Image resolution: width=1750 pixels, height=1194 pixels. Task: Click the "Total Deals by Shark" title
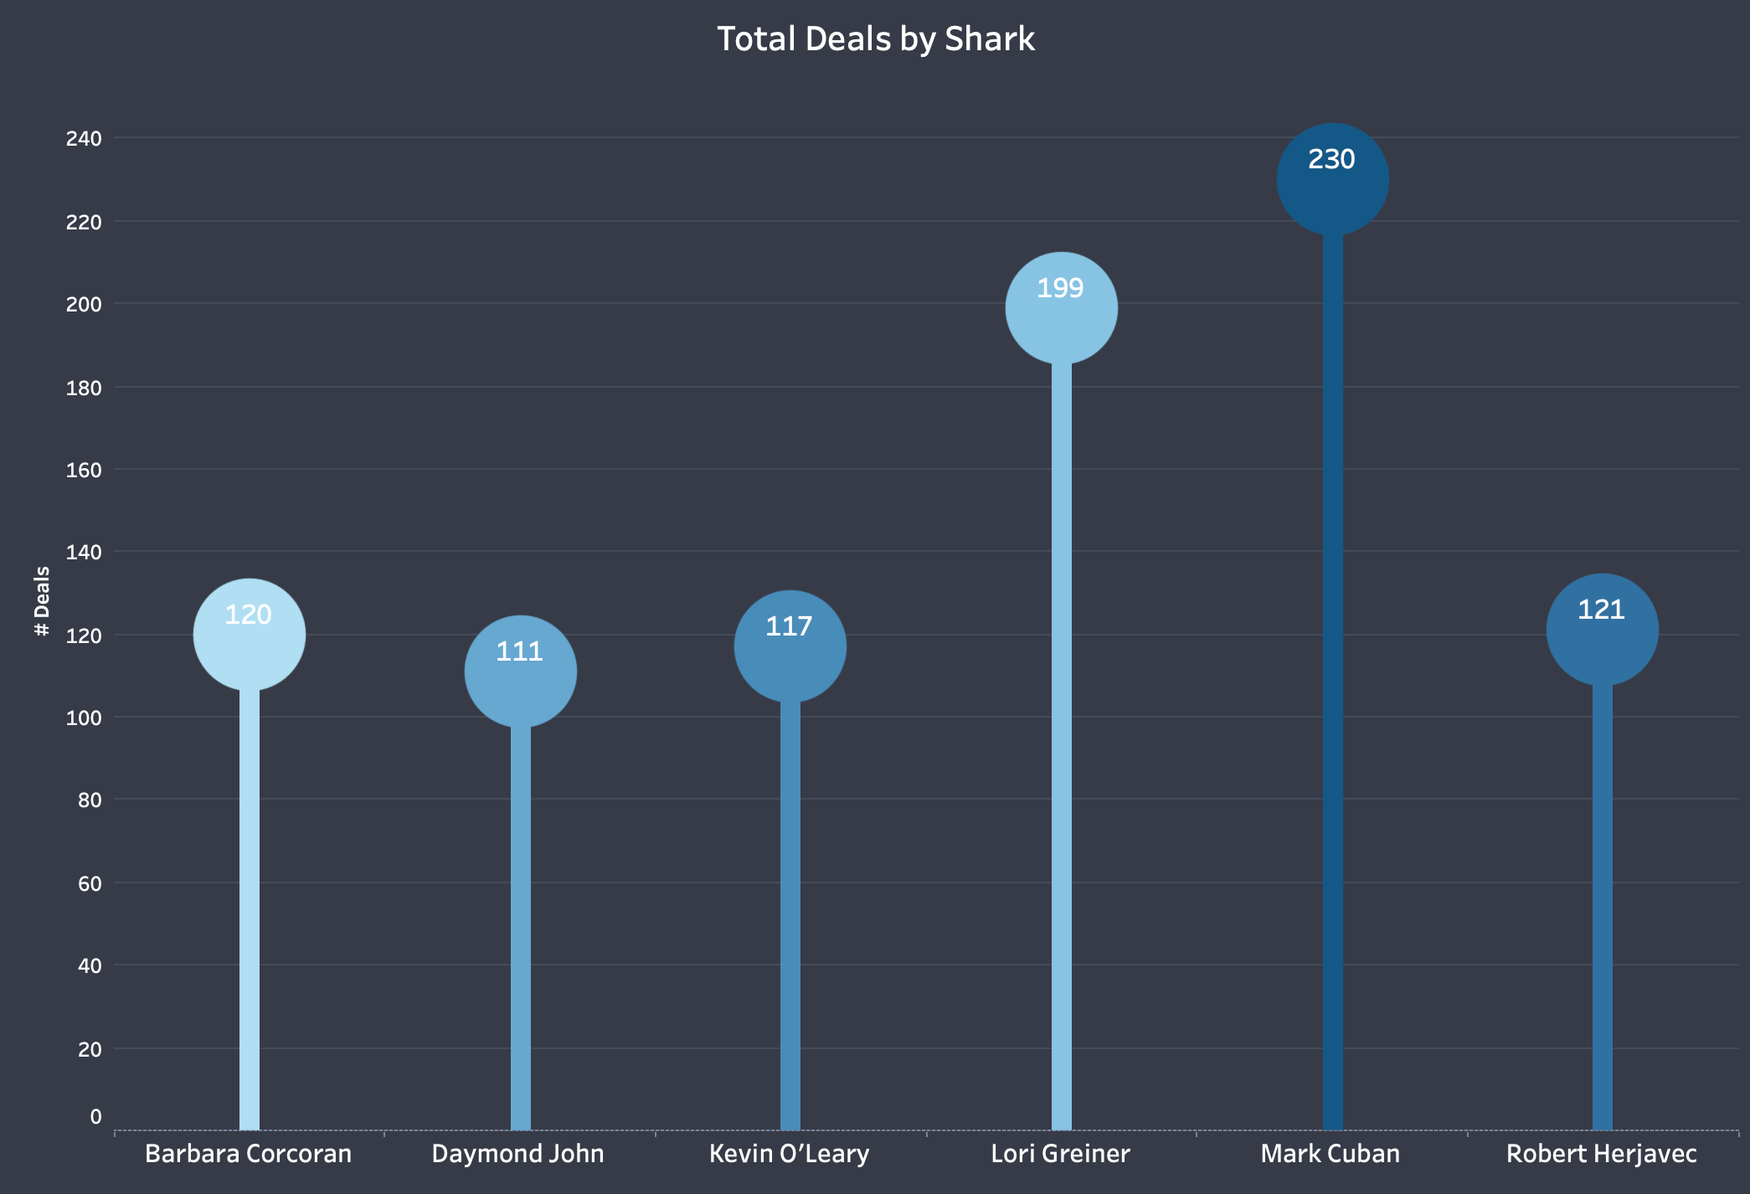pyautogui.click(x=876, y=39)
